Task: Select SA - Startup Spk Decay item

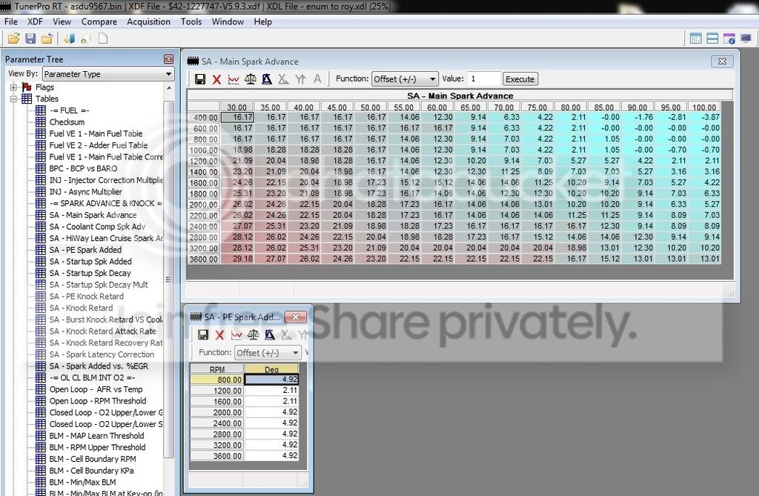Action: click(x=90, y=273)
